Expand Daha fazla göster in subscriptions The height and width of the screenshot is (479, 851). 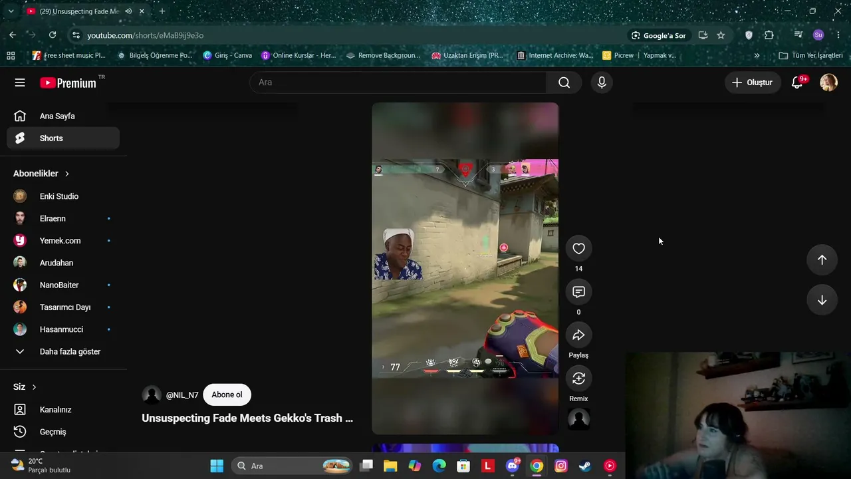pyautogui.click(x=63, y=351)
